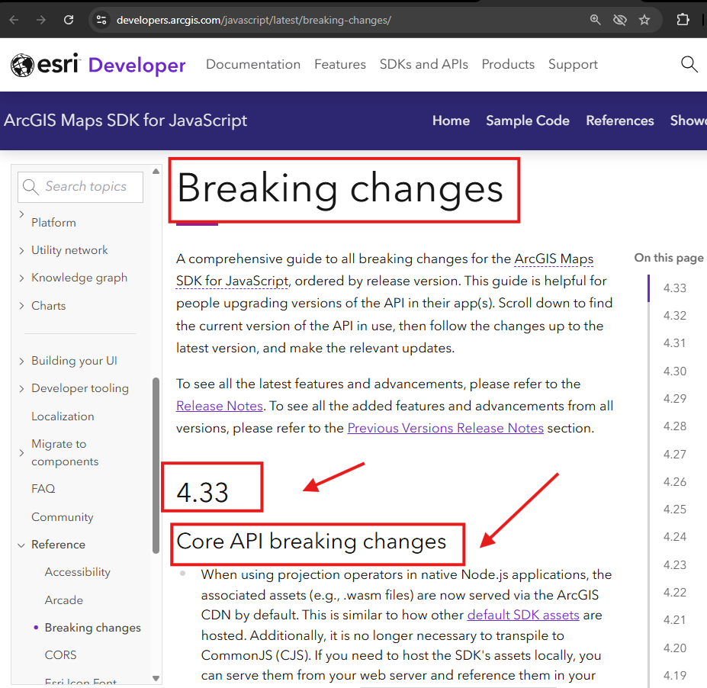Click sidebar scroll down arrow
Viewport: 707px width, 688px height.
coord(156,678)
